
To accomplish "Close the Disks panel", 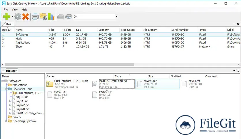I will click(238, 24).
